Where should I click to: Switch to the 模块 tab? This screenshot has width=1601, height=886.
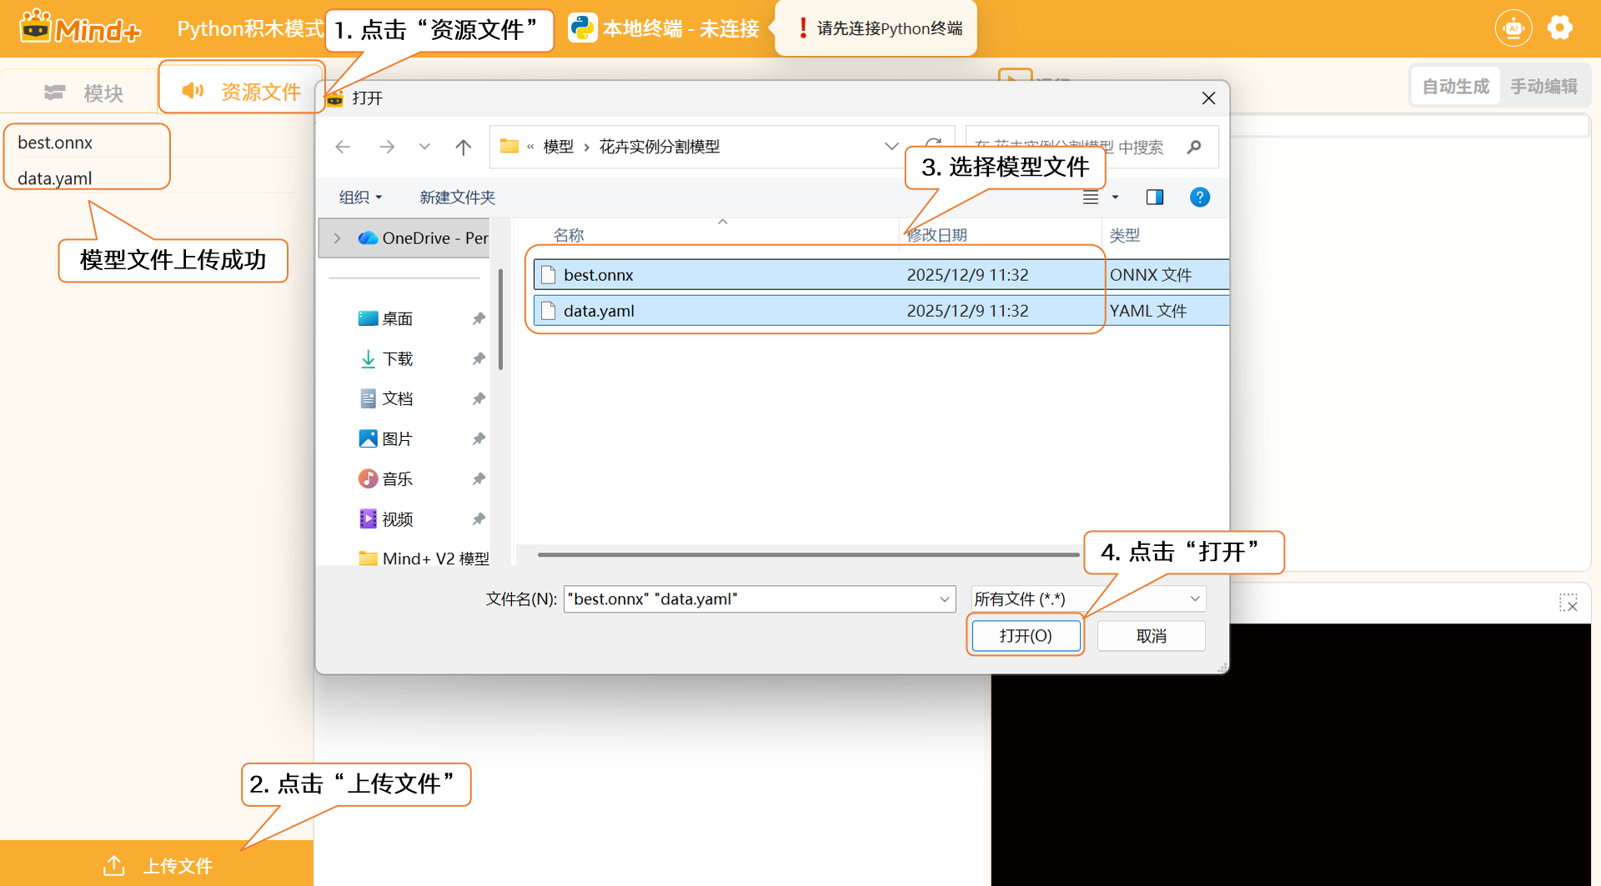(x=83, y=93)
